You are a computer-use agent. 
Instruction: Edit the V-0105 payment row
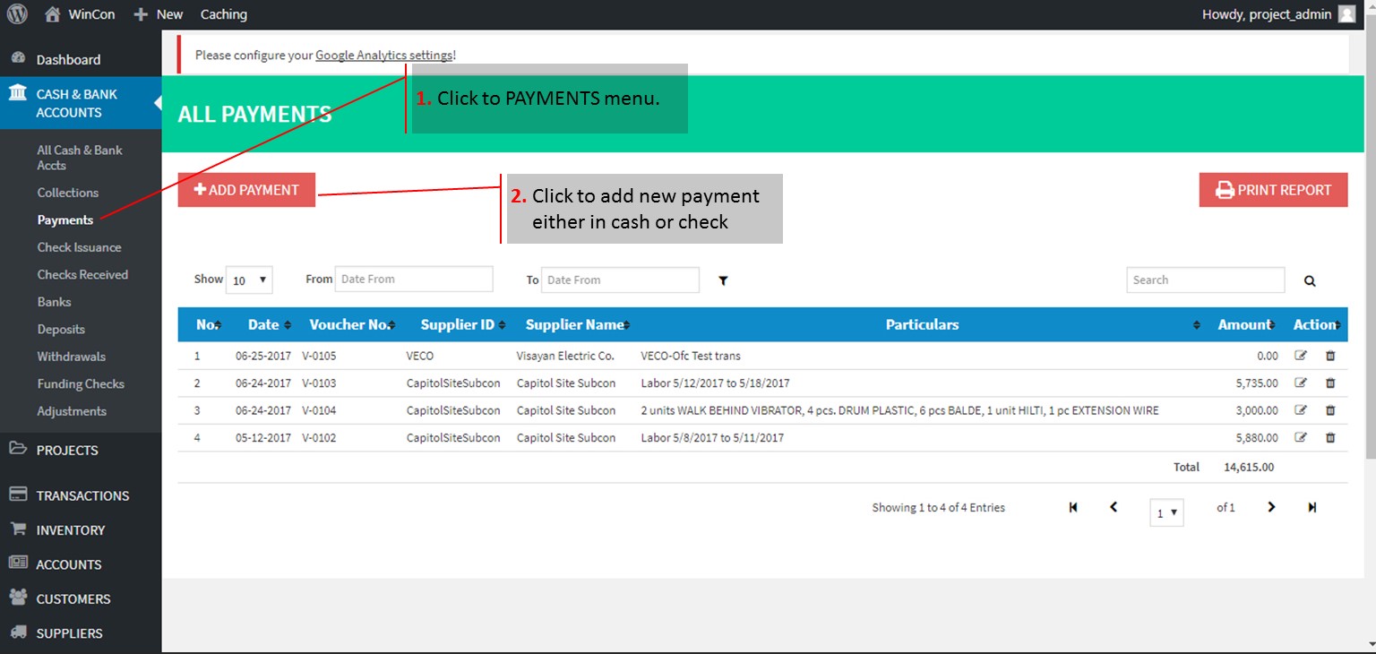pyautogui.click(x=1301, y=356)
